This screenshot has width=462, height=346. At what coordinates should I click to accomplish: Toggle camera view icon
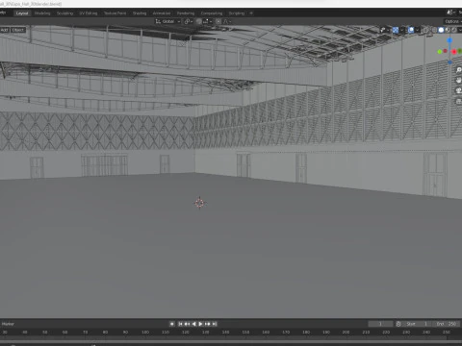click(x=459, y=90)
